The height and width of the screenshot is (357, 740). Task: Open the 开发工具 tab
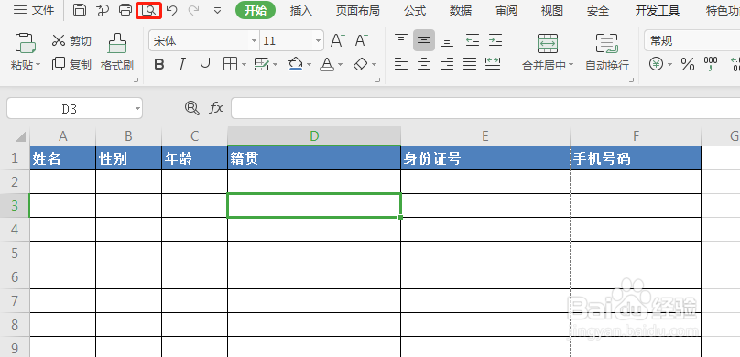click(x=658, y=10)
